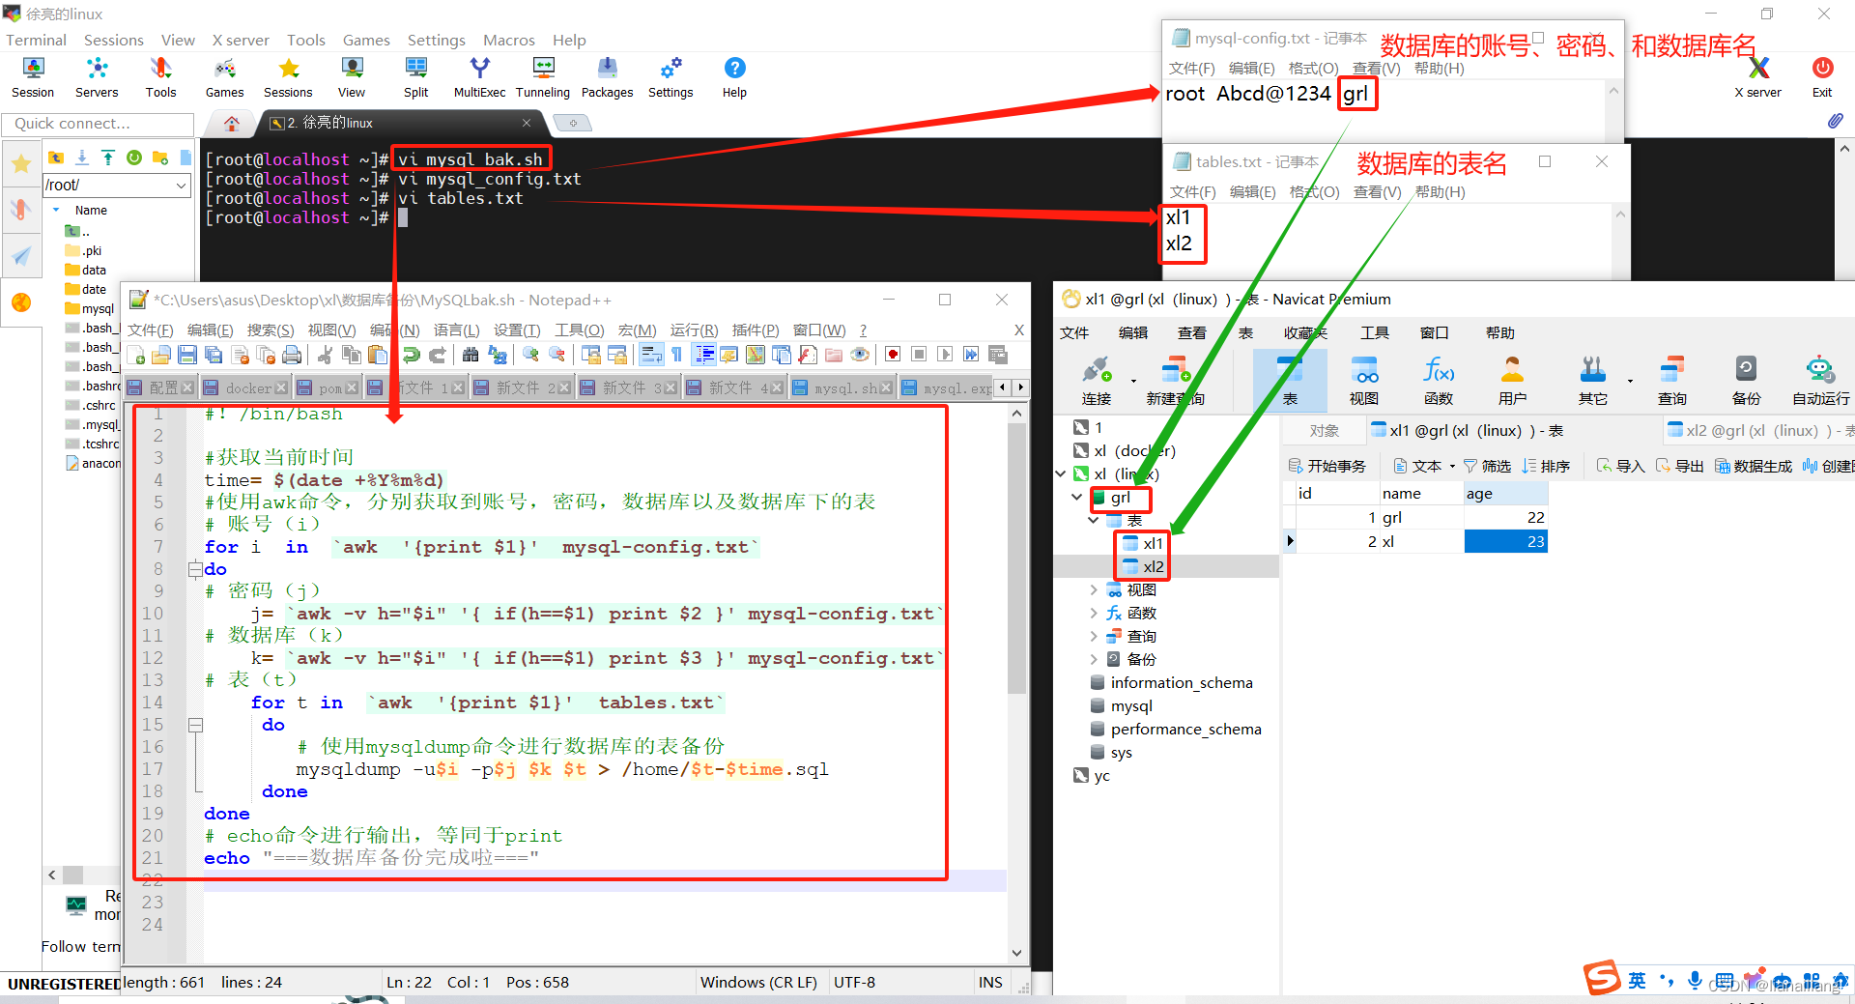Image resolution: width=1855 pixels, height=1004 pixels.
Task: Click the SFTP upload arrow icon
Action: click(108, 158)
